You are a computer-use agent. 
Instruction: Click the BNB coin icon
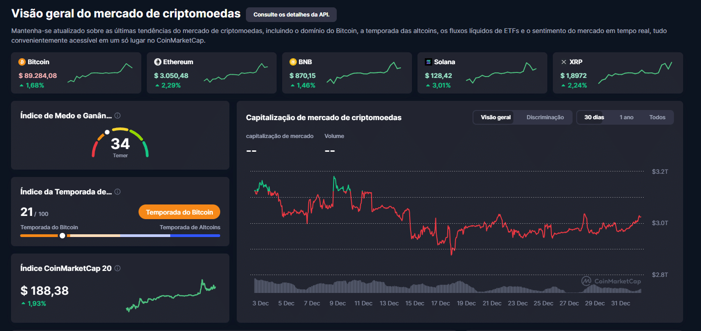pyautogui.click(x=293, y=61)
